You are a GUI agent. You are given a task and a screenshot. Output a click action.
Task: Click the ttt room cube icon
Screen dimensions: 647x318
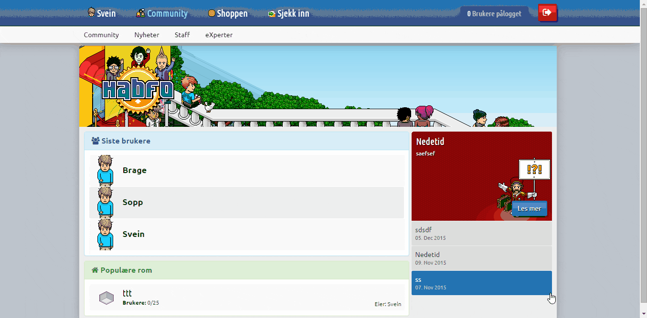pyautogui.click(x=106, y=298)
